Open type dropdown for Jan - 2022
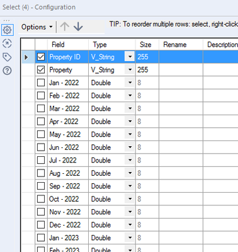This screenshot has width=238, height=252. (130, 83)
